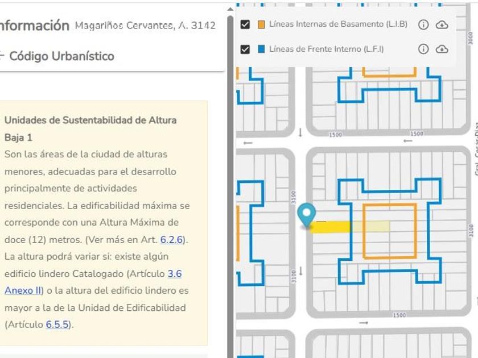
Task: Click heading Unidades de Sustentabilidad de Altura Baja 1
Action: pyautogui.click(x=90, y=129)
